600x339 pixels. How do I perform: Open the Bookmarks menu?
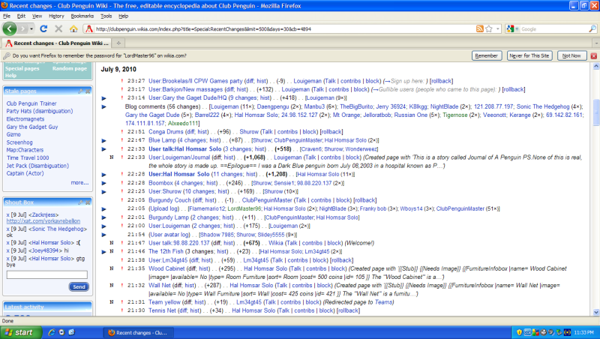82,16
